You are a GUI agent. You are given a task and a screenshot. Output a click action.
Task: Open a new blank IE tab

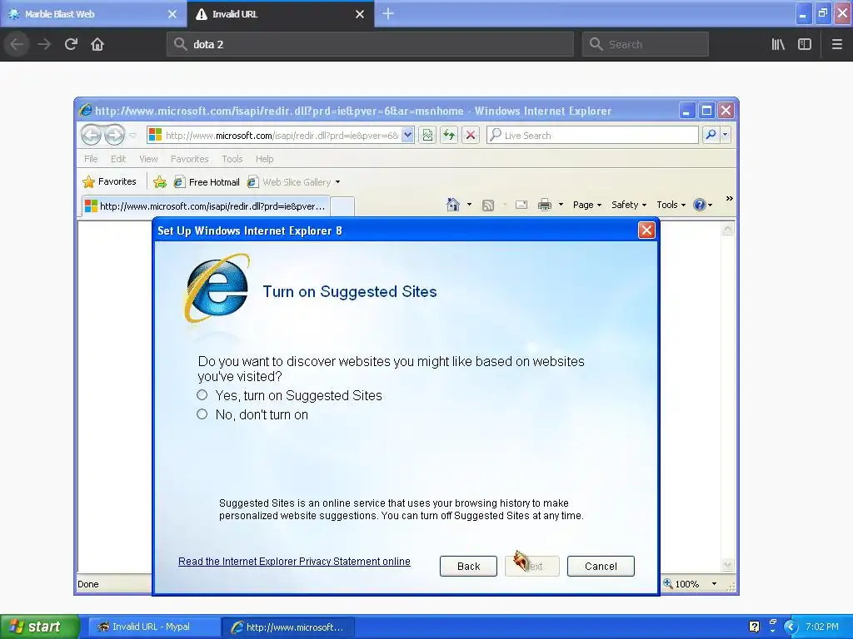click(x=342, y=206)
